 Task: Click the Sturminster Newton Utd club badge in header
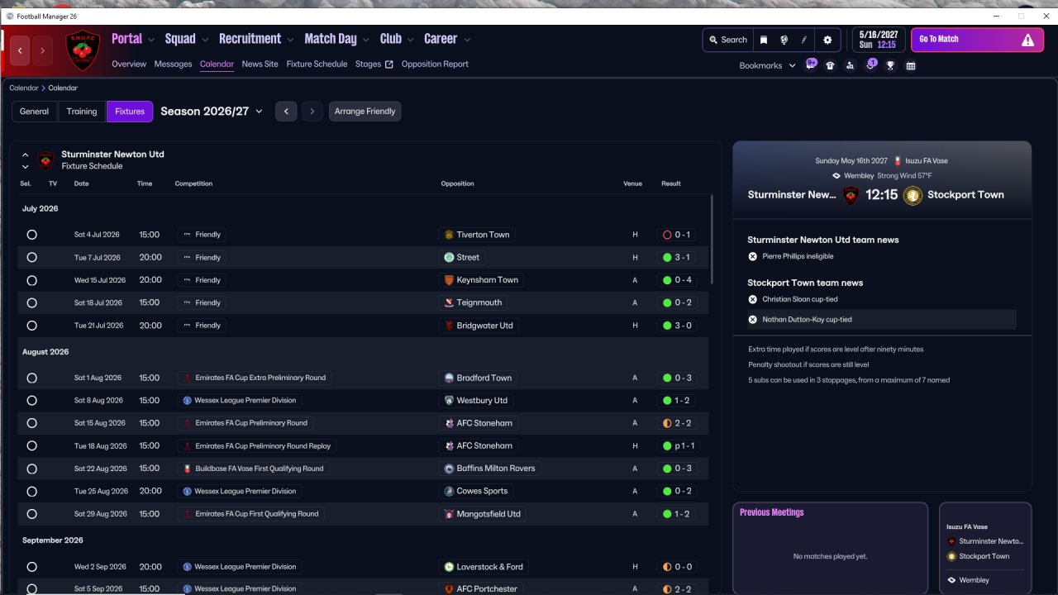tap(83, 50)
